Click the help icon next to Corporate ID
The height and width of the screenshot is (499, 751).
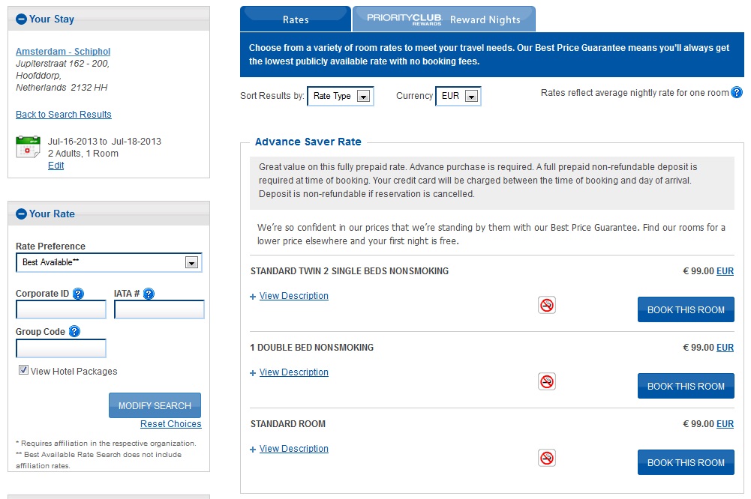(x=78, y=294)
